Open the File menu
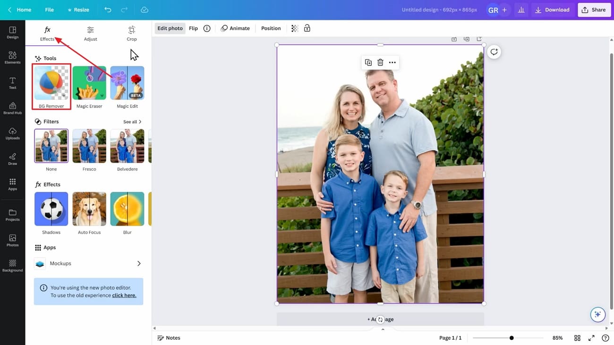Viewport: 614px width, 345px height. pos(50,10)
